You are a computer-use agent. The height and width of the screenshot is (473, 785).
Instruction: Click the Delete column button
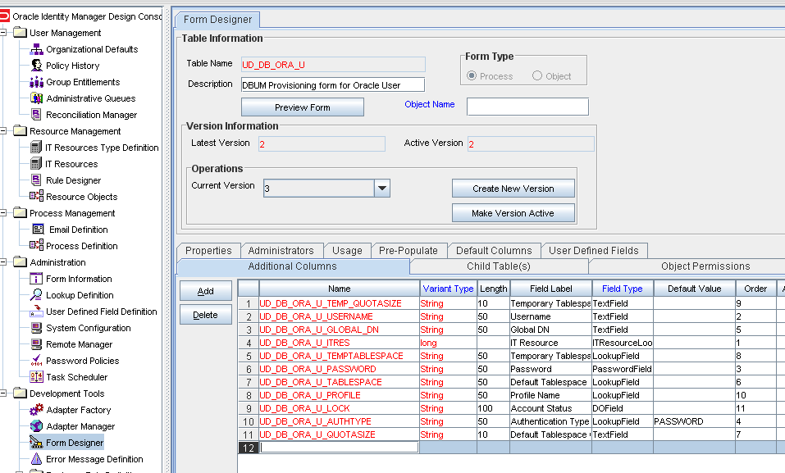(205, 315)
